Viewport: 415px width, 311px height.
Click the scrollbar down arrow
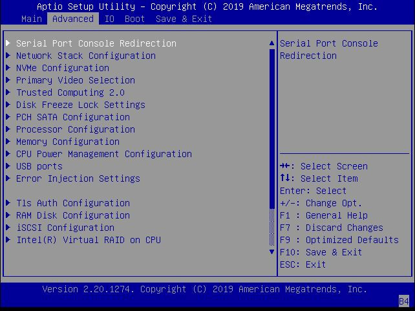click(271, 252)
